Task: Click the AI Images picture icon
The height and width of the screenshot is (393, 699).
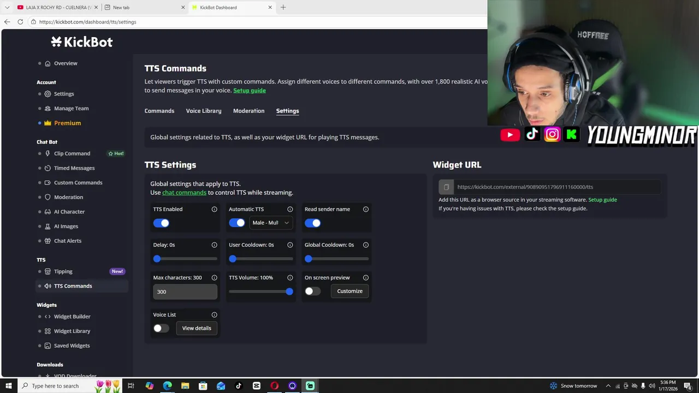Action: click(48, 227)
